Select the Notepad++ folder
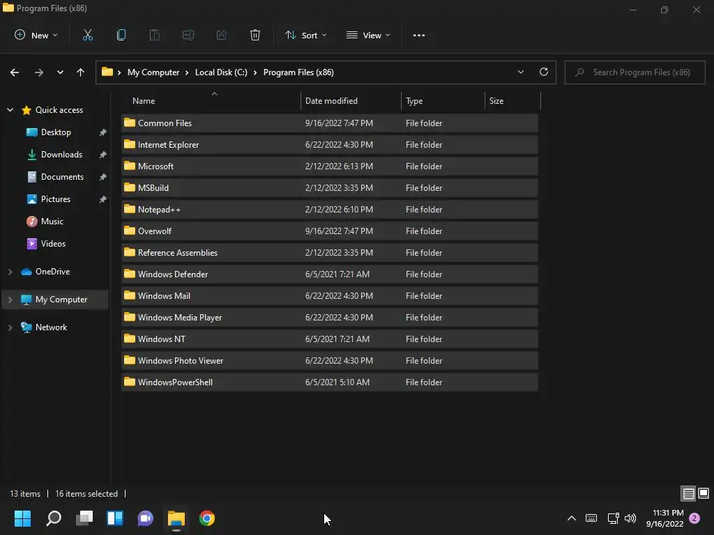Screen dimensions: 714x535 tap(330, 209)
